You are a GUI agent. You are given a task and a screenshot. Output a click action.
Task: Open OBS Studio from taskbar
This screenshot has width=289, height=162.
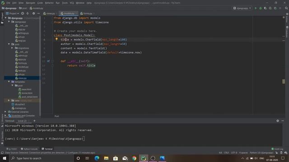point(153,158)
